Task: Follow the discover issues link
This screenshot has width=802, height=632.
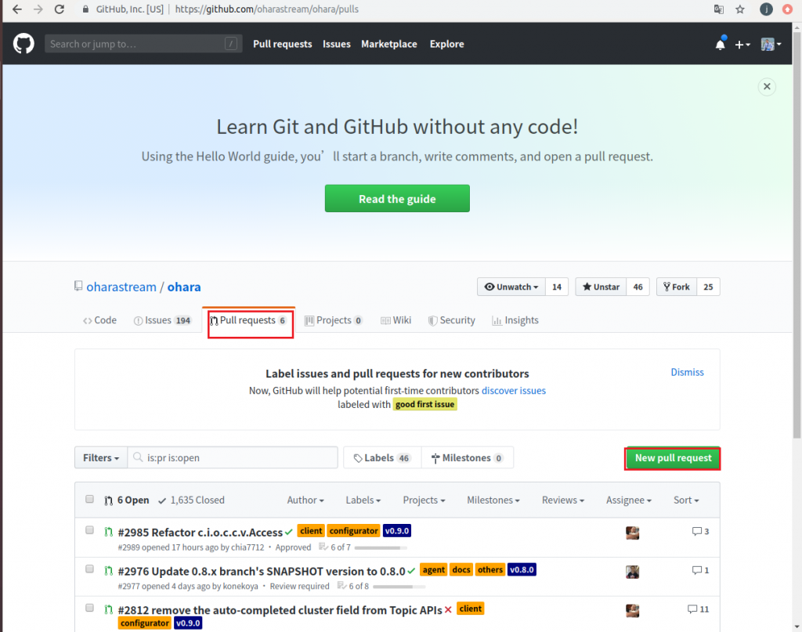Action: (x=514, y=391)
